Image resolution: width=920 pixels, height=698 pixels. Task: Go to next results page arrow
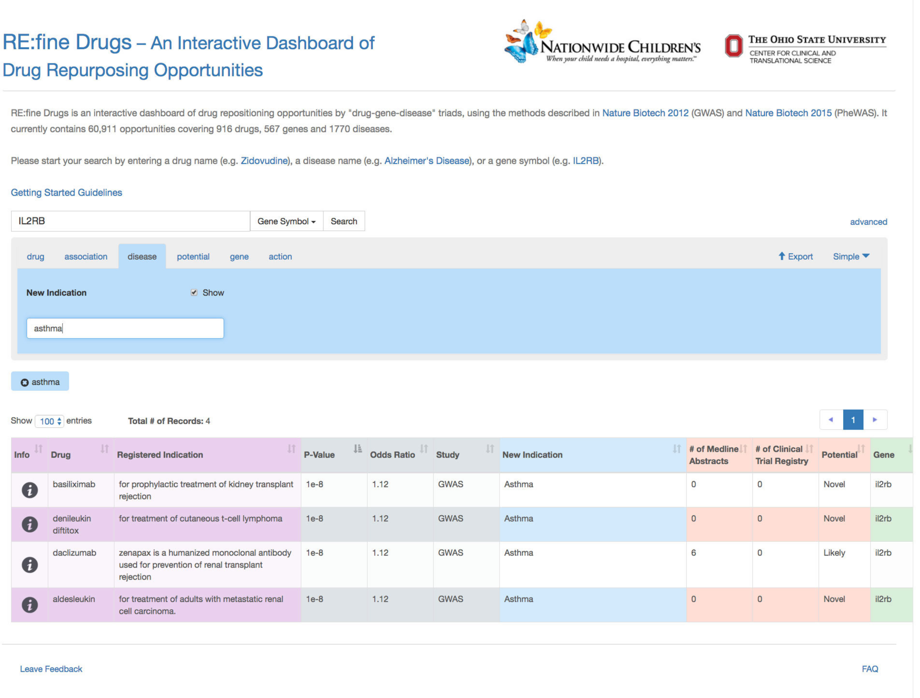click(874, 420)
